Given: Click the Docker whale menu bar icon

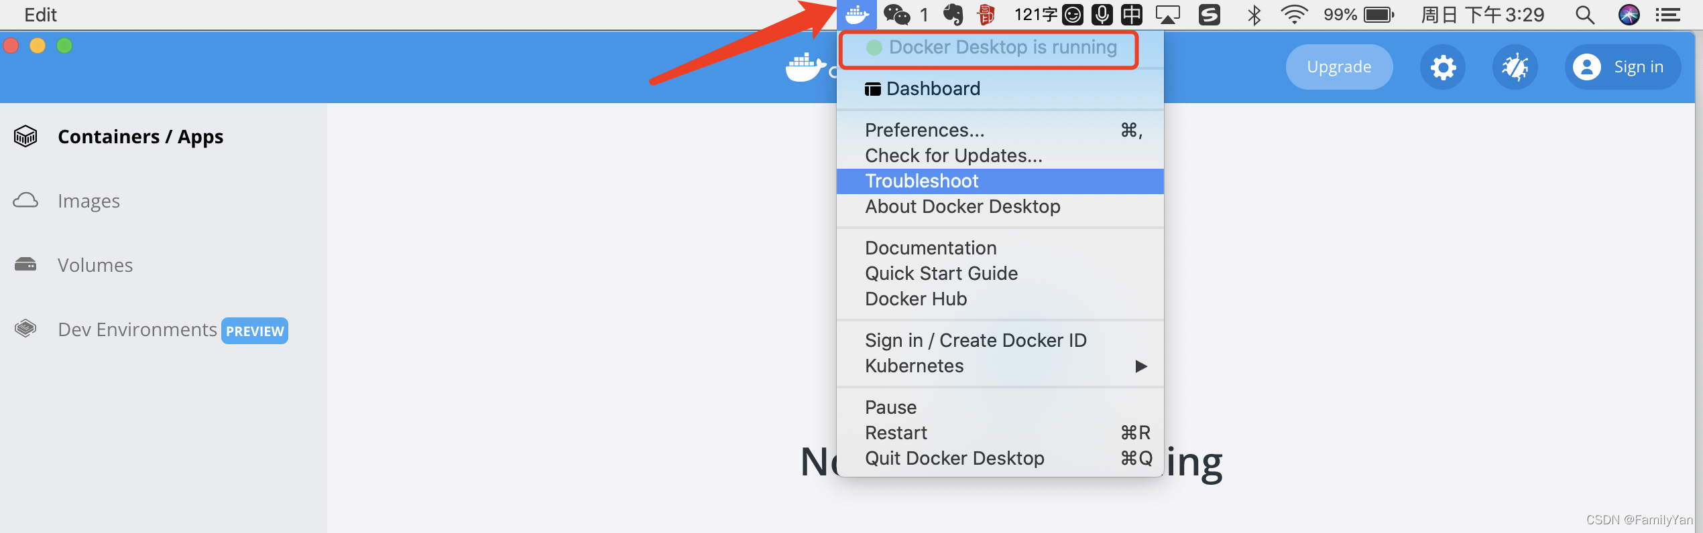Looking at the screenshot, I should (857, 14).
